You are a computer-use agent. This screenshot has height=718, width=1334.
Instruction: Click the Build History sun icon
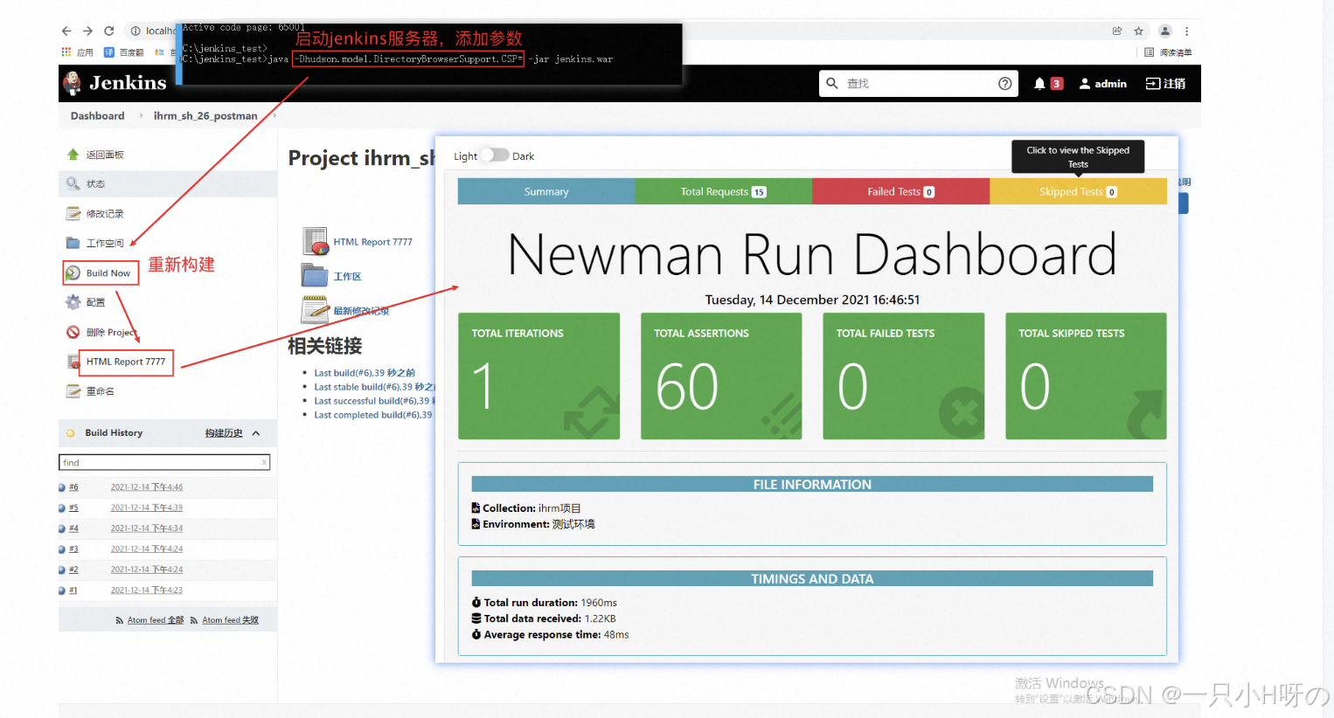71,433
